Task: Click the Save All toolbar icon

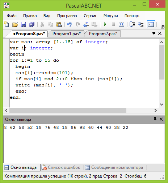Action: click(x=32, y=24)
